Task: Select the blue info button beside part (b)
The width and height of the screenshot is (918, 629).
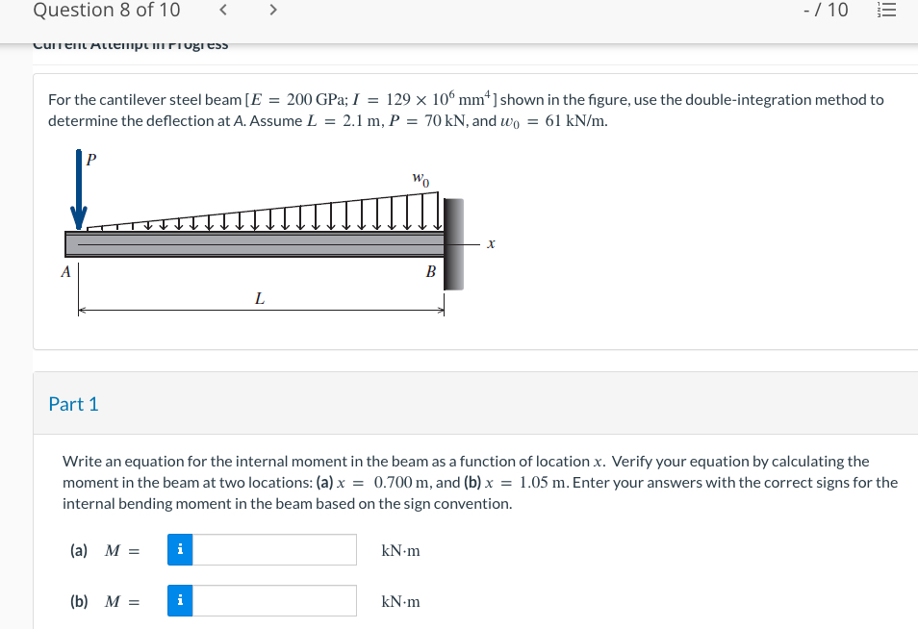Action: pos(179,600)
